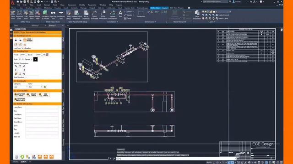Image resolution: width=293 pixels, height=164 pixels.
Task: Open Table Setup
Action: pyautogui.click(x=68, y=15)
